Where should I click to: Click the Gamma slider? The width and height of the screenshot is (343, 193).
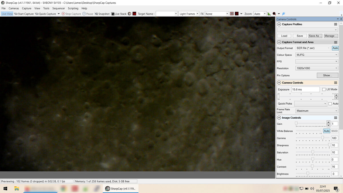pyautogui.click(x=313, y=138)
